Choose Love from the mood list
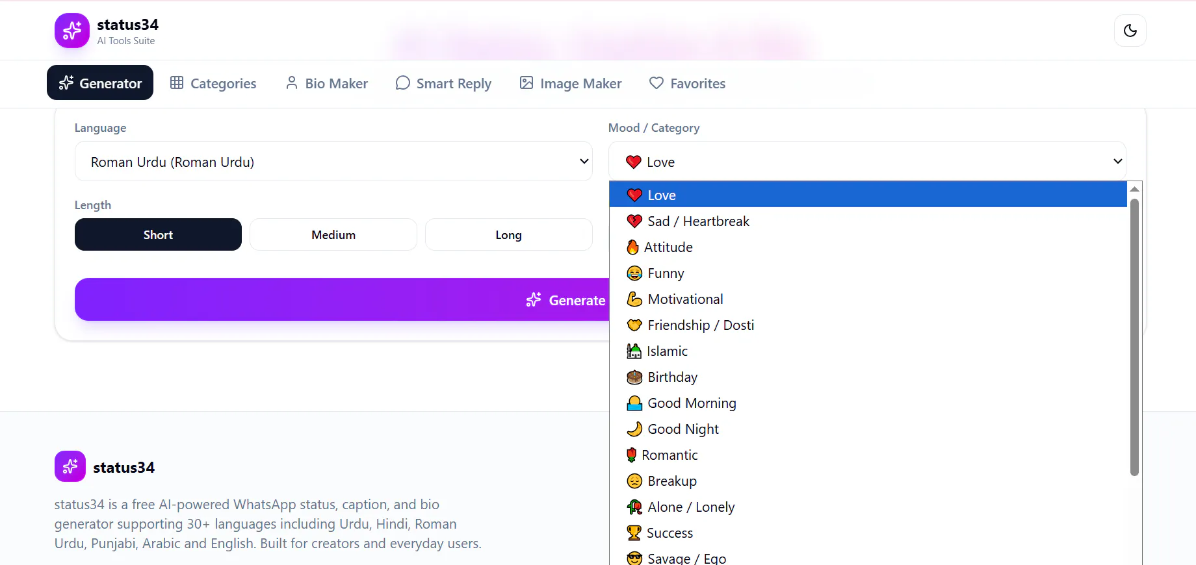The width and height of the screenshot is (1196, 565). click(x=868, y=195)
